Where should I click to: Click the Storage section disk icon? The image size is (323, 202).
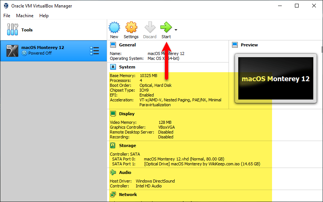coord(113,146)
